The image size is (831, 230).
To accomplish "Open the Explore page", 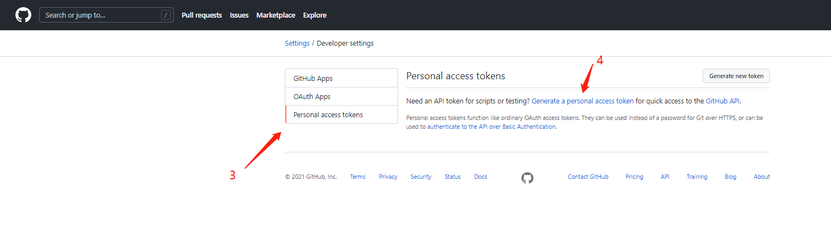I will coord(315,15).
